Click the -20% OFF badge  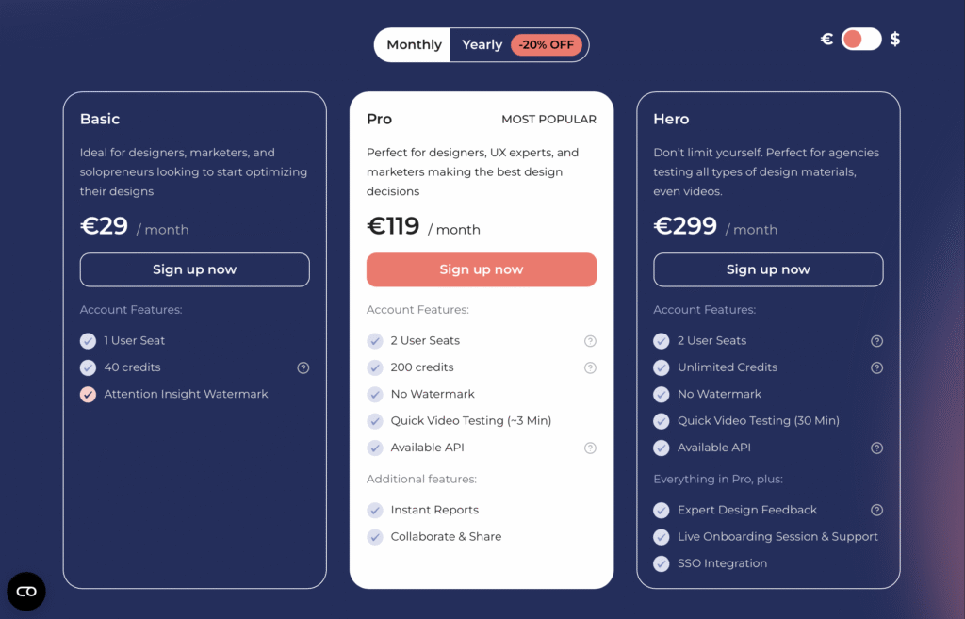tap(547, 45)
